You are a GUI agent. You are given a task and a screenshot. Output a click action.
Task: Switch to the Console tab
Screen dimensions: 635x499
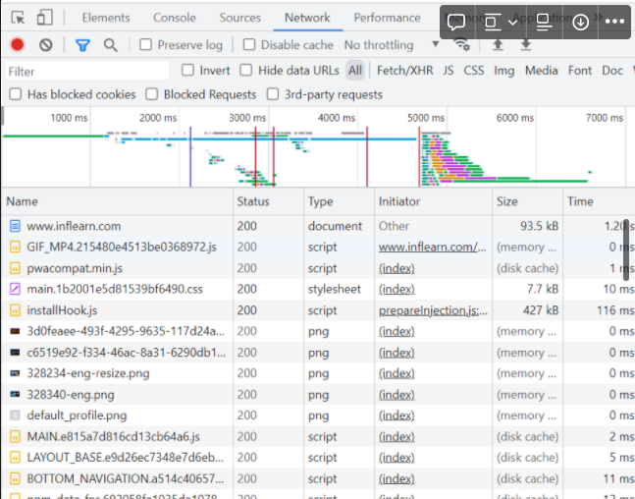tap(175, 18)
